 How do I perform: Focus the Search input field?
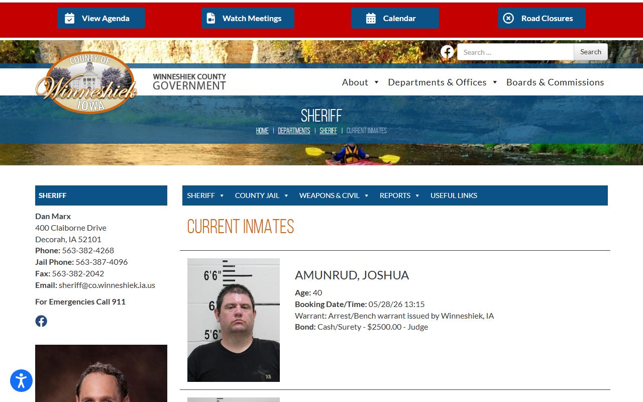coord(515,52)
